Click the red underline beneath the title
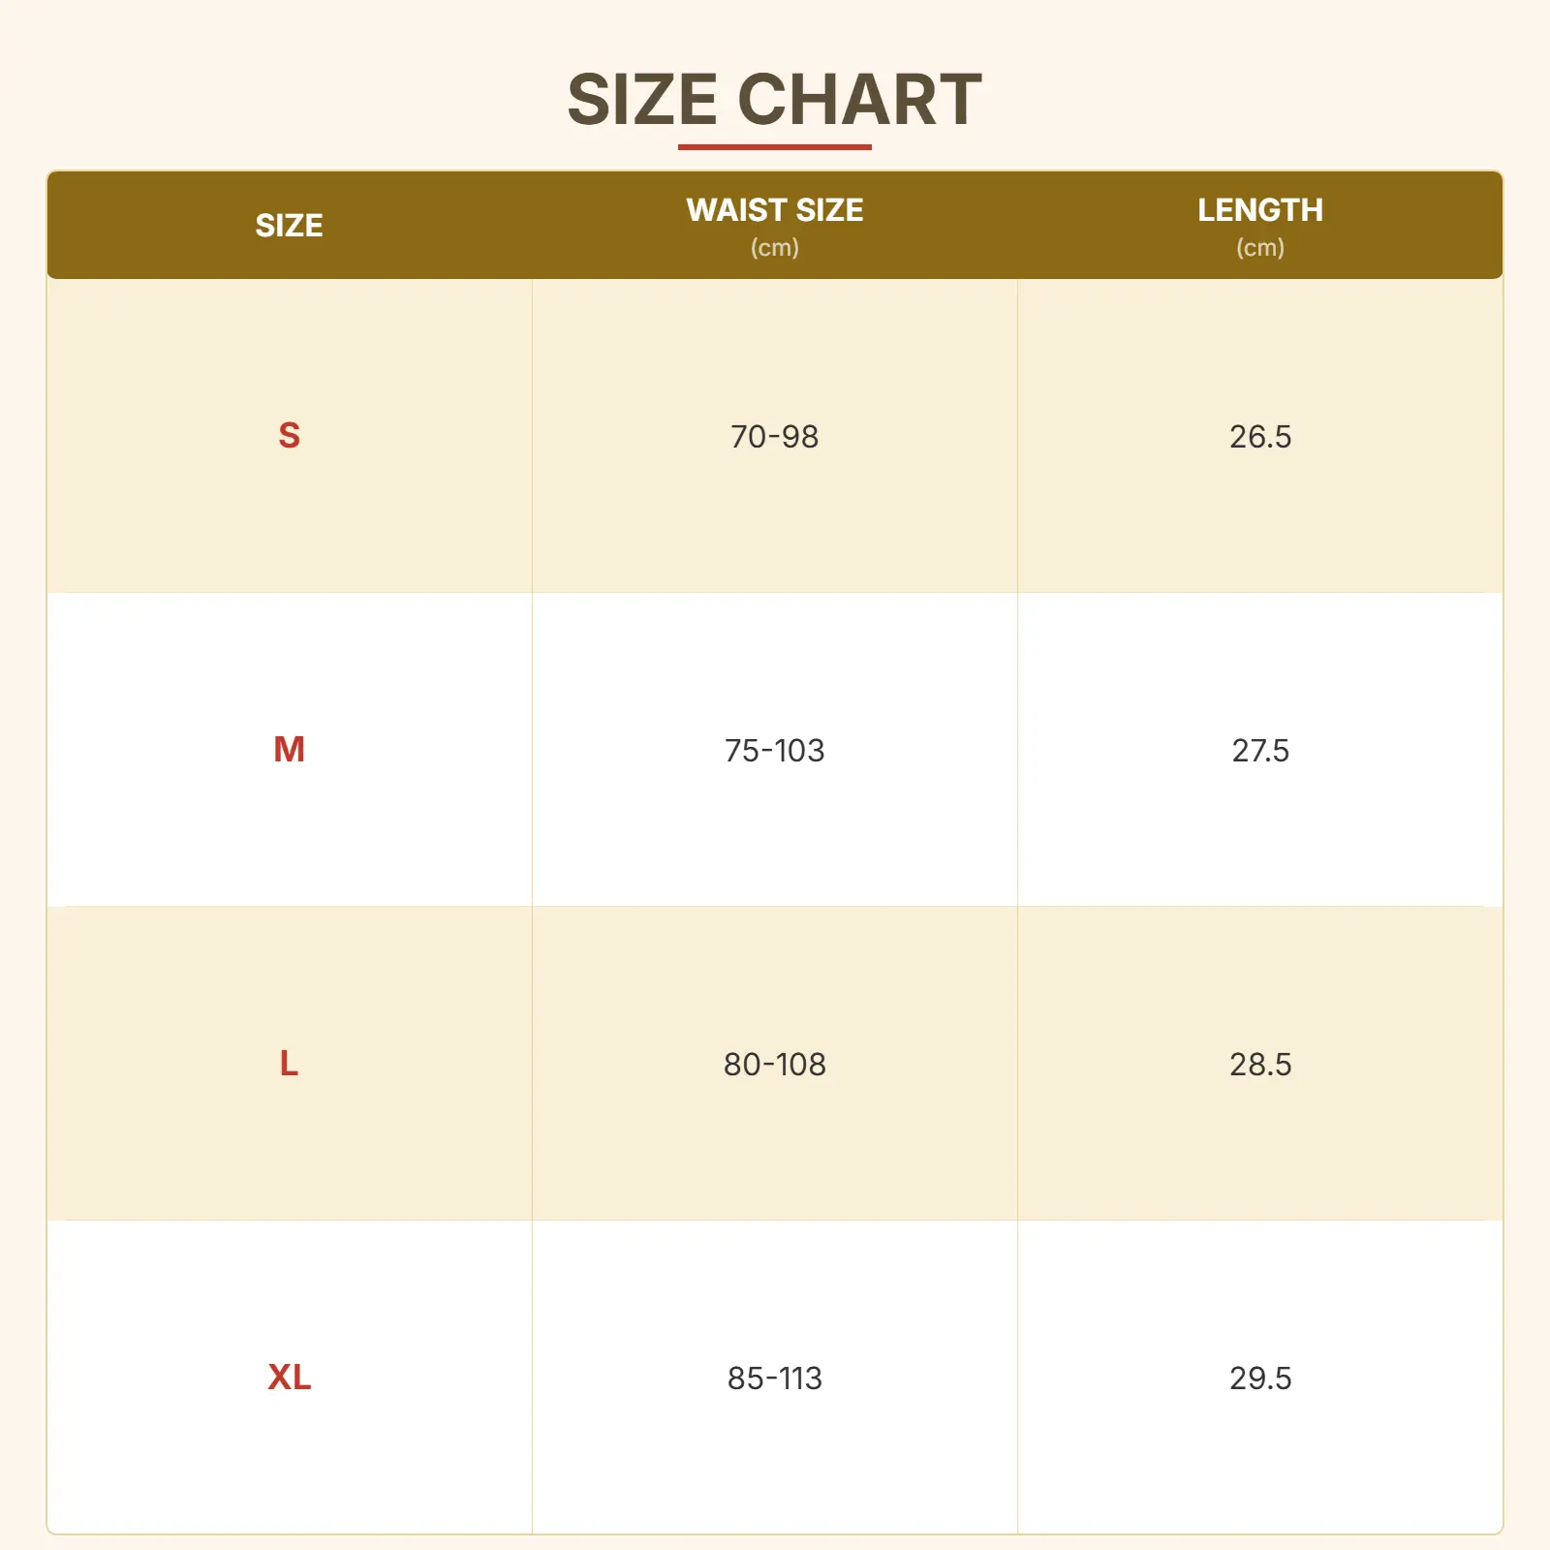This screenshot has height=1550, width=1550. coord(774,147)
